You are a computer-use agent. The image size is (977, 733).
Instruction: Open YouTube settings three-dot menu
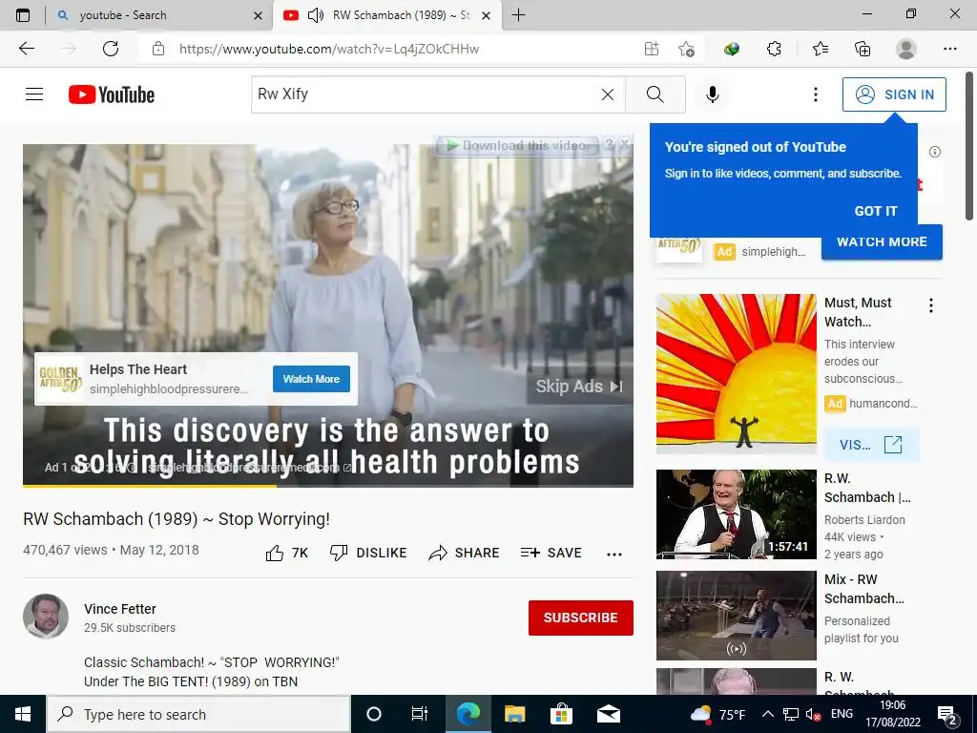pyautogui.click(x=815, y=94)
